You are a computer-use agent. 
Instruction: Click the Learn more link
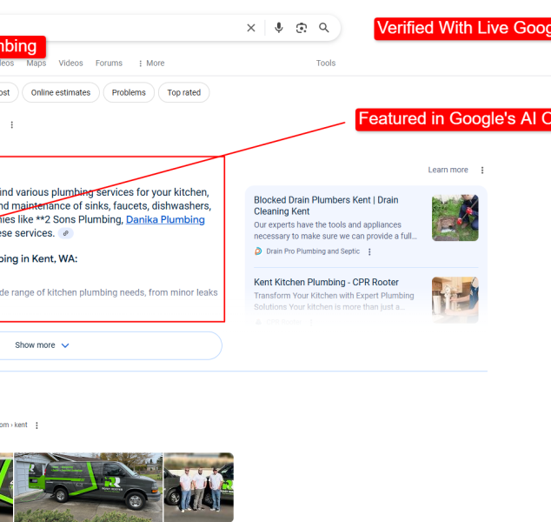(448, 170)
